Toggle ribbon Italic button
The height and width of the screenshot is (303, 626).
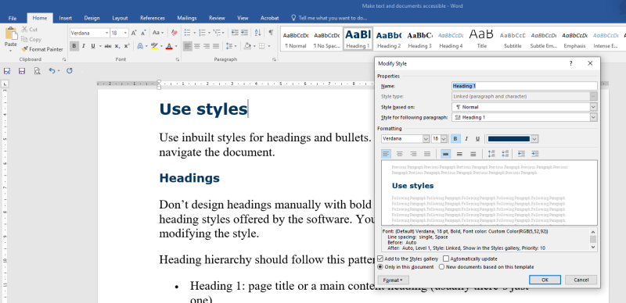tap(84, 46)
